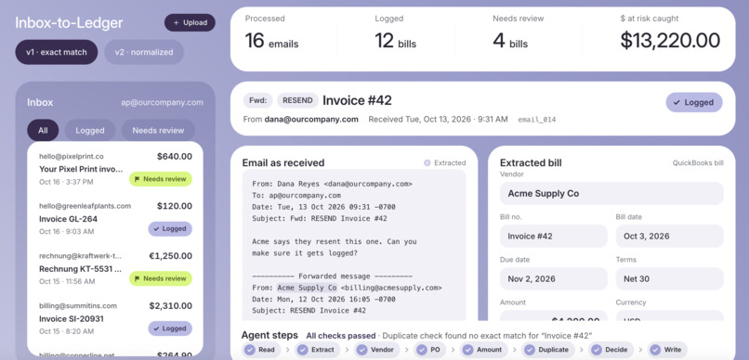Click Logged badge on Invoice GL-264
Screen dimensions: 749x360
pos(170,229)
